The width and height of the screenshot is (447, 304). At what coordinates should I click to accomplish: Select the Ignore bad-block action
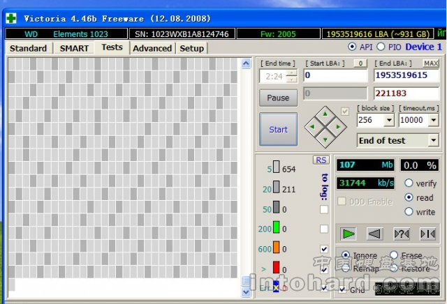346,255
